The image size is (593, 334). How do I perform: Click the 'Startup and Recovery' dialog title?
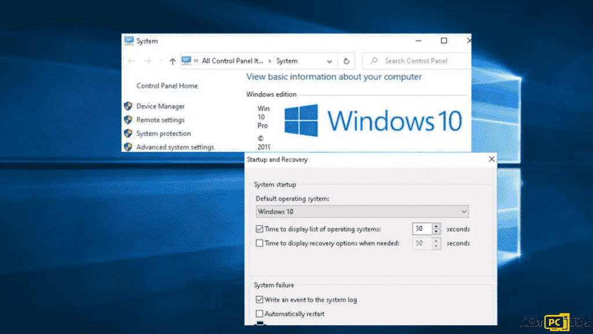[277, 159]
